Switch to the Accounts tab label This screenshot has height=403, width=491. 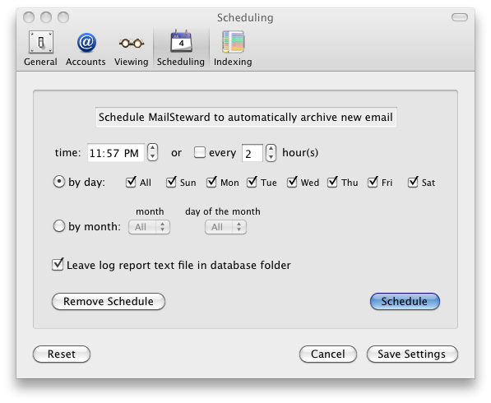click(86, 62)
